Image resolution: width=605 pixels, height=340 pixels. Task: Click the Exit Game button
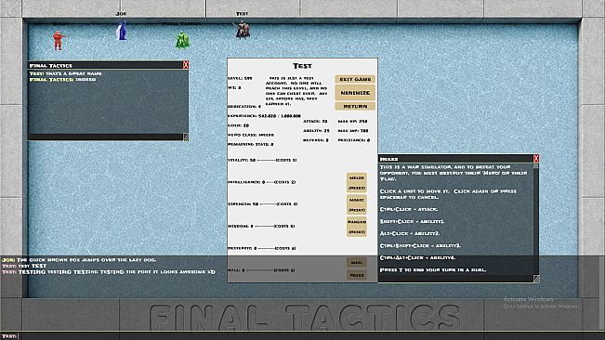pos(355,79)
